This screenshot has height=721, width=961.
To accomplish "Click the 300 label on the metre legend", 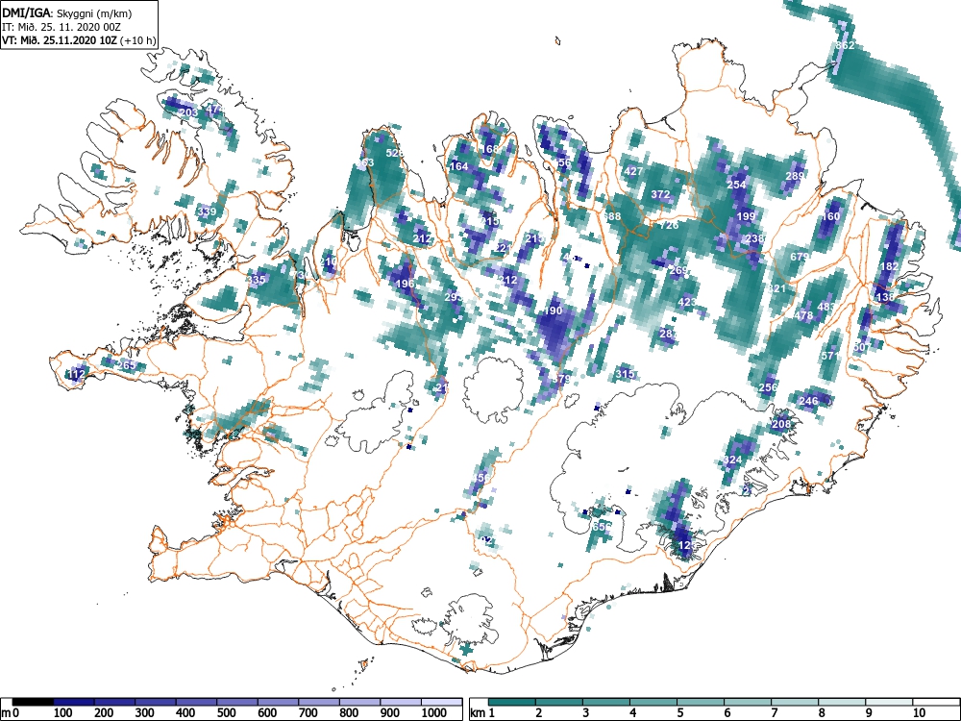I will tap(145, 713).
